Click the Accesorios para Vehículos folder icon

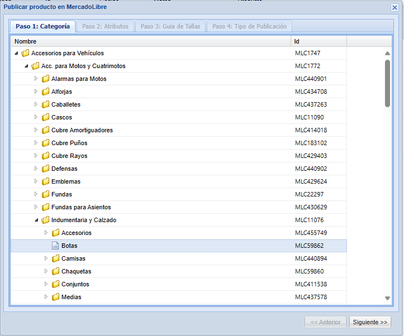tap(25, 53)
